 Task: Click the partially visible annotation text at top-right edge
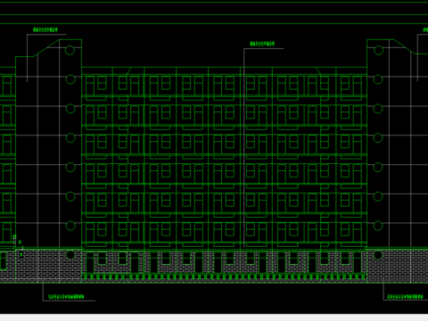tap(425, 29)
